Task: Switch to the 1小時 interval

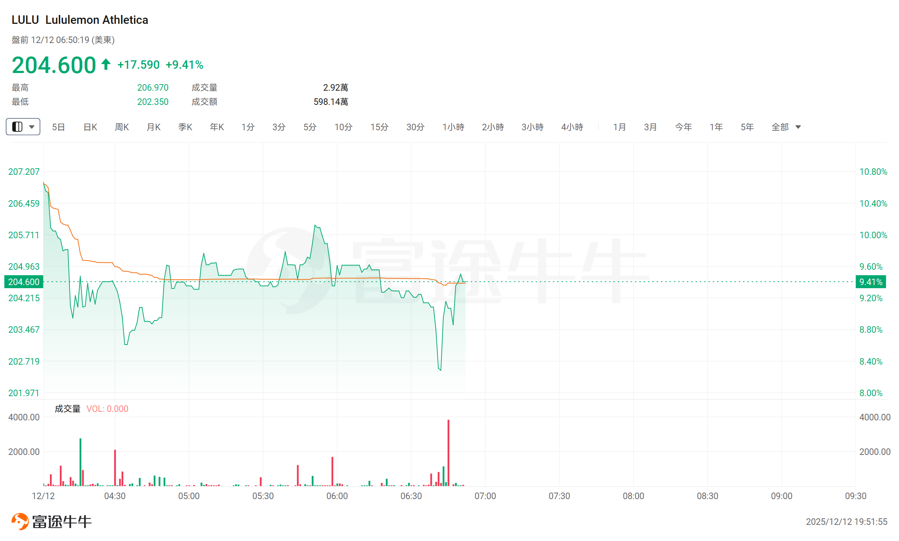Action: tap(453, 127)
